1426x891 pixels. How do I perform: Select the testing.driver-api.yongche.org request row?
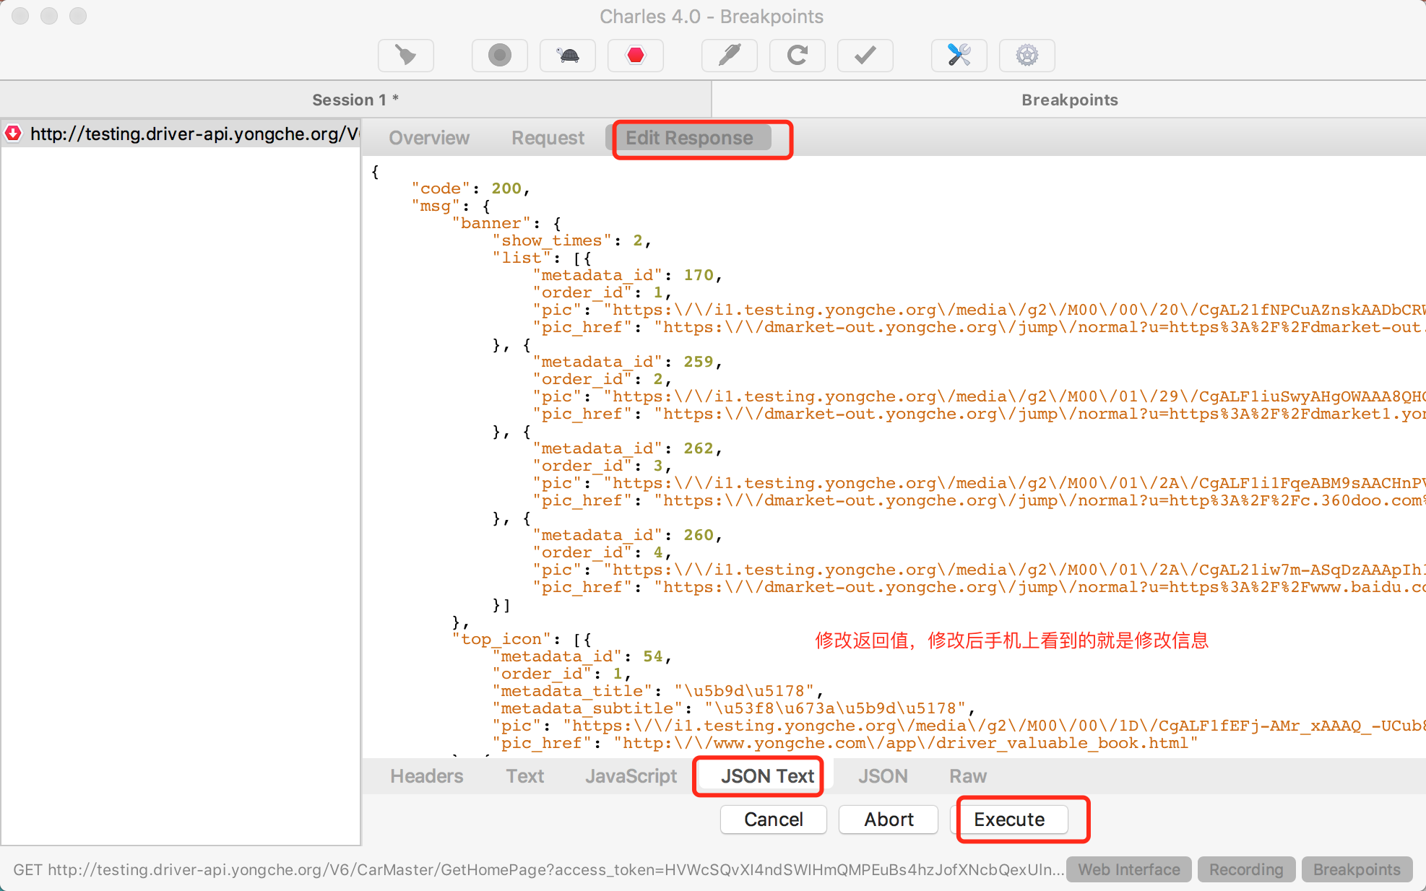(x=181, y=134)
